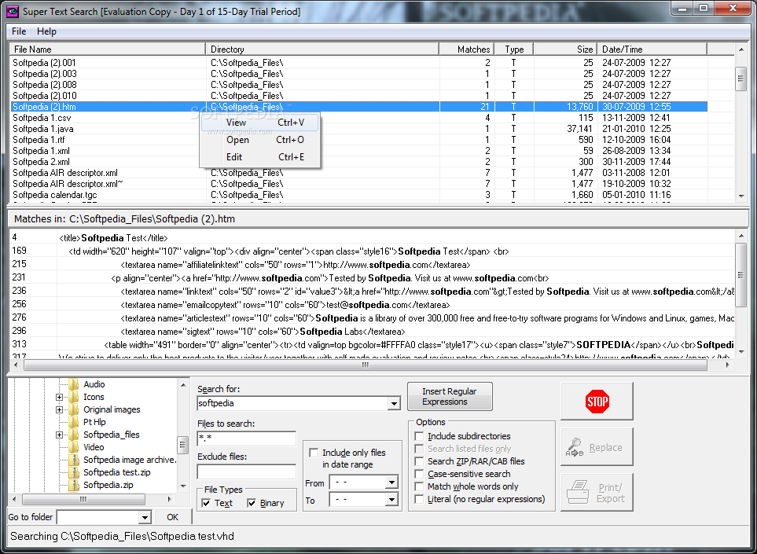Expand the Icons folder tree node
Image resolution: width=757 pixels, height=554 pixels.
pyautogui.click(x=59, y=397)
